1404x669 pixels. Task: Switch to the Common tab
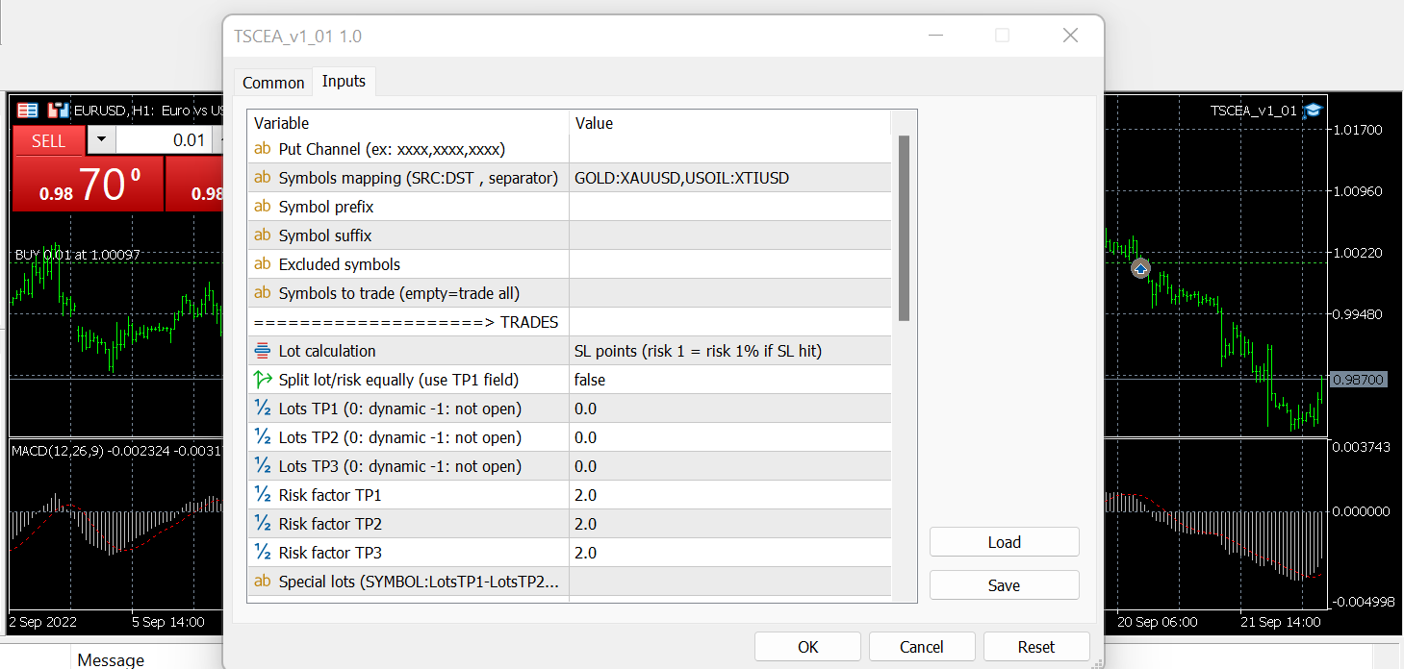272,83
